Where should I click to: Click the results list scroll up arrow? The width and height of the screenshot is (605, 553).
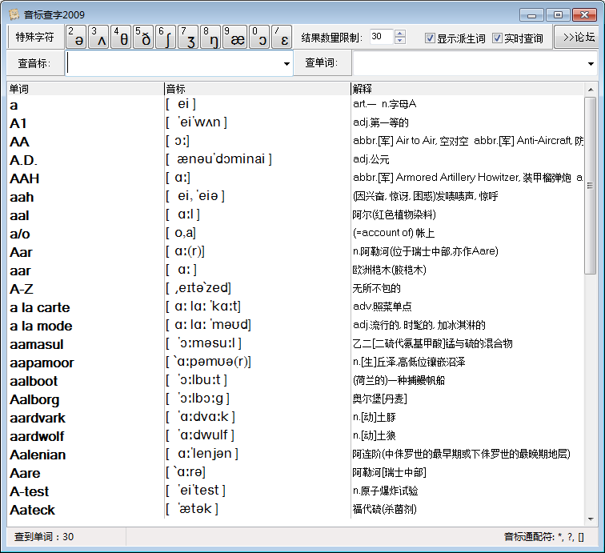click(591, 89)
